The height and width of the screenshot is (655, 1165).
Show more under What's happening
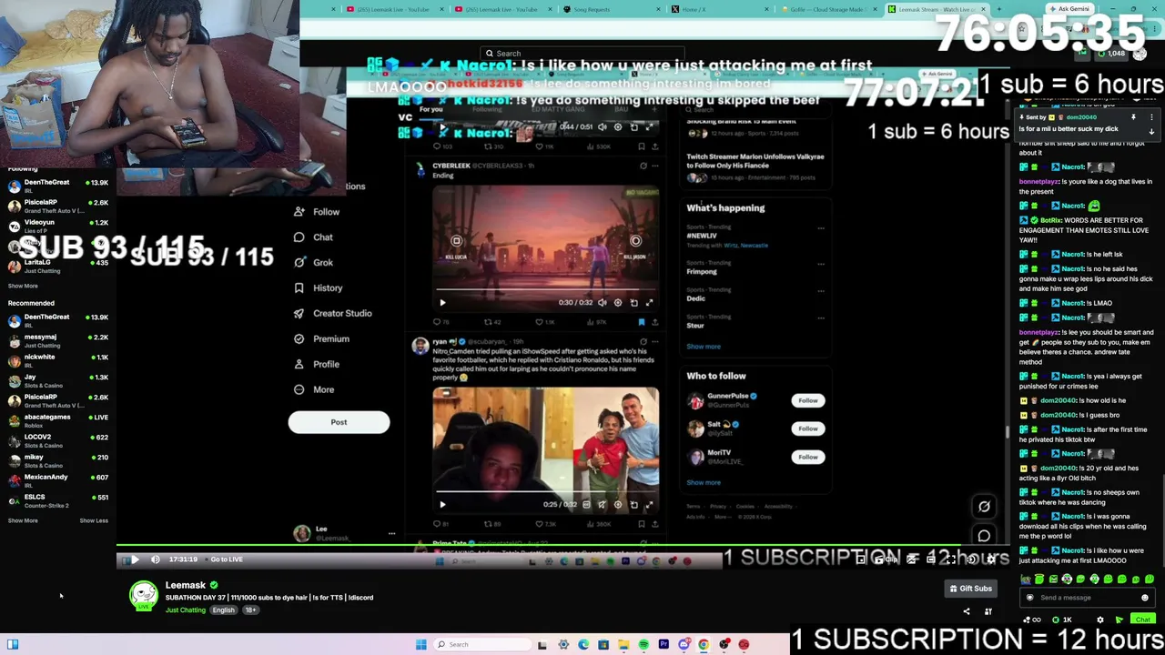704,347
